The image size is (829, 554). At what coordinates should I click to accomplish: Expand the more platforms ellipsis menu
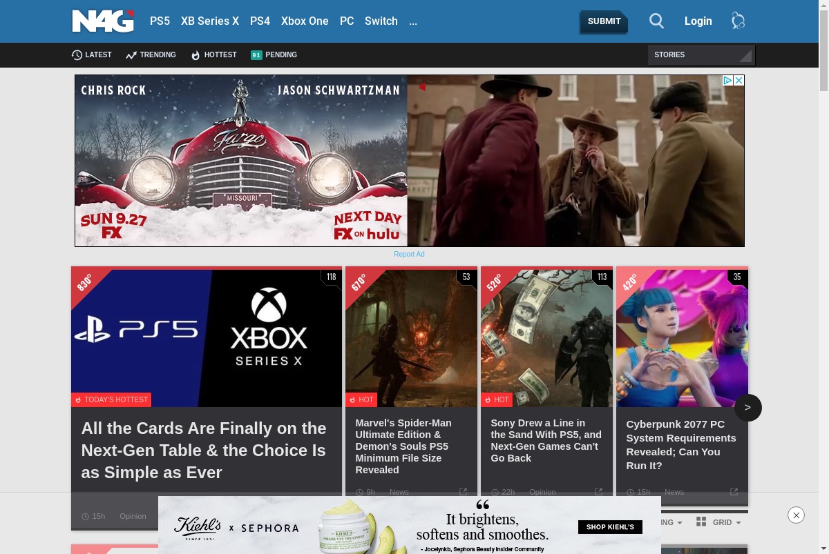[413, 21]
